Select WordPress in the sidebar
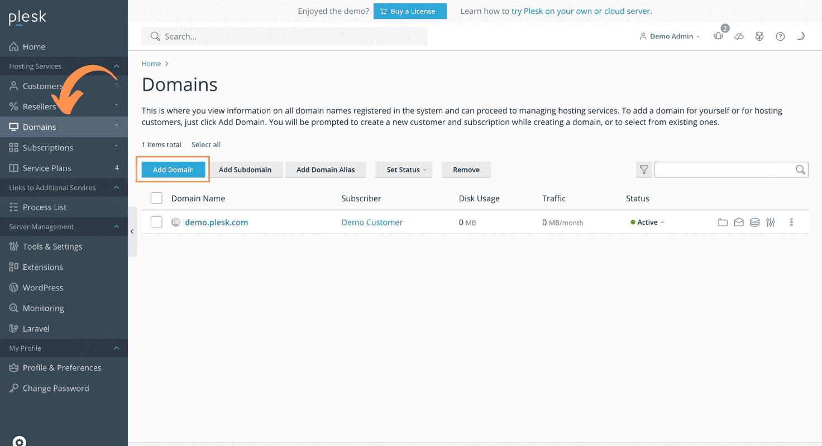Screen dimensions: 822x446 [x=43, y=287]
